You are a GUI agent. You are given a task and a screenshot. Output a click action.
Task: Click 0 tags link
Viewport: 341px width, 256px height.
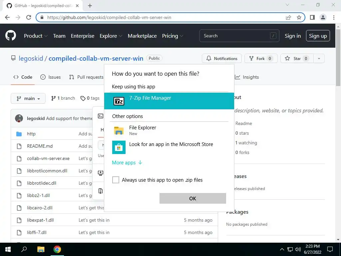(90, 98)
